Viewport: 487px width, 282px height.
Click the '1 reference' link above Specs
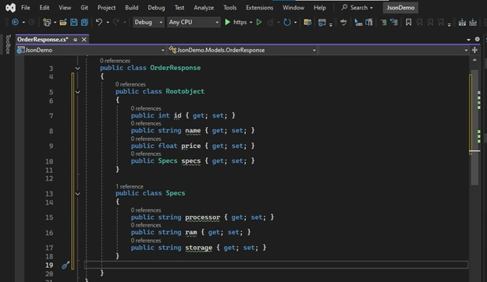coord(130,186)
